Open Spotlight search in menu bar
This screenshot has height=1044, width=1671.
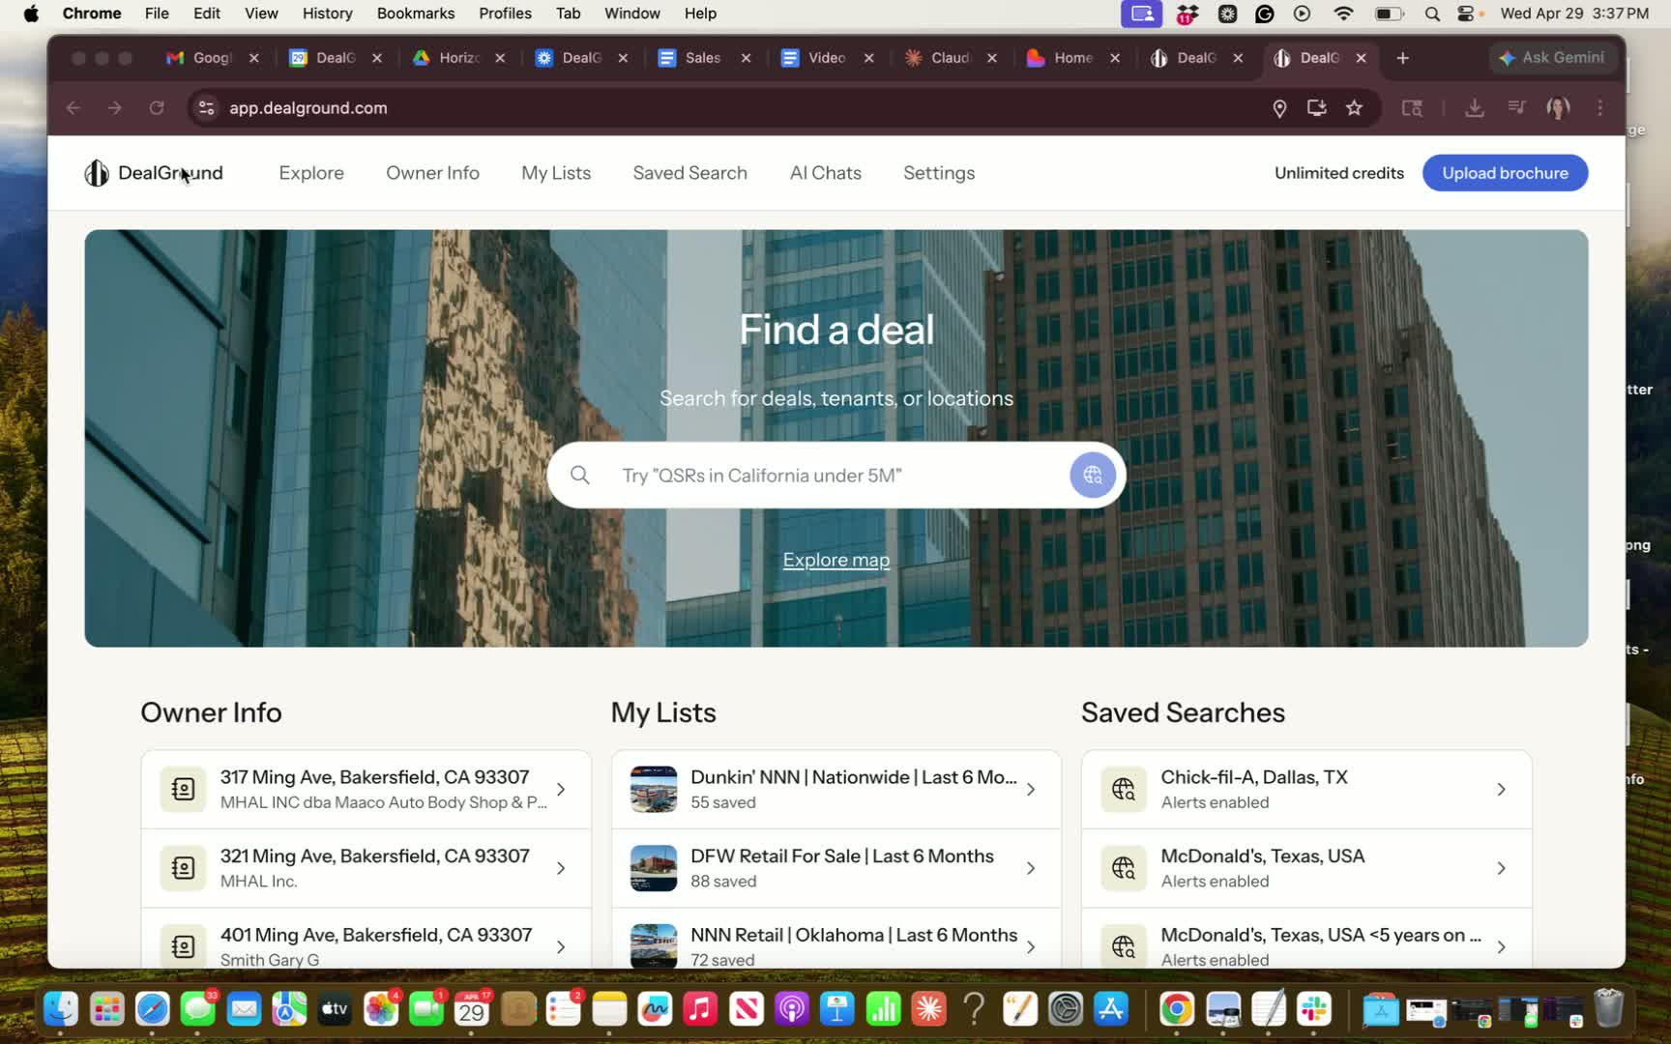[x=1432, y=14]
